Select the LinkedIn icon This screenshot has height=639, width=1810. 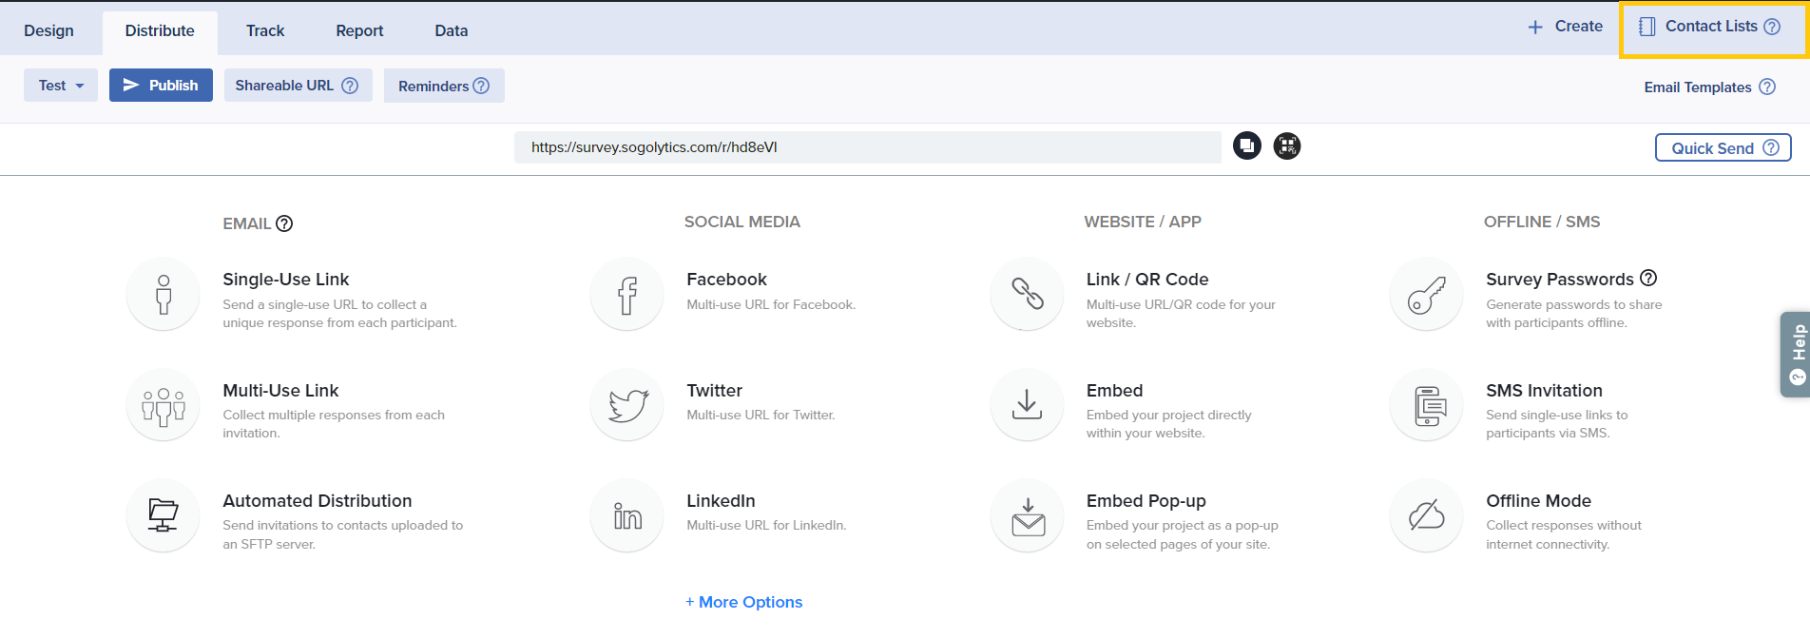(x=627, y=516)
